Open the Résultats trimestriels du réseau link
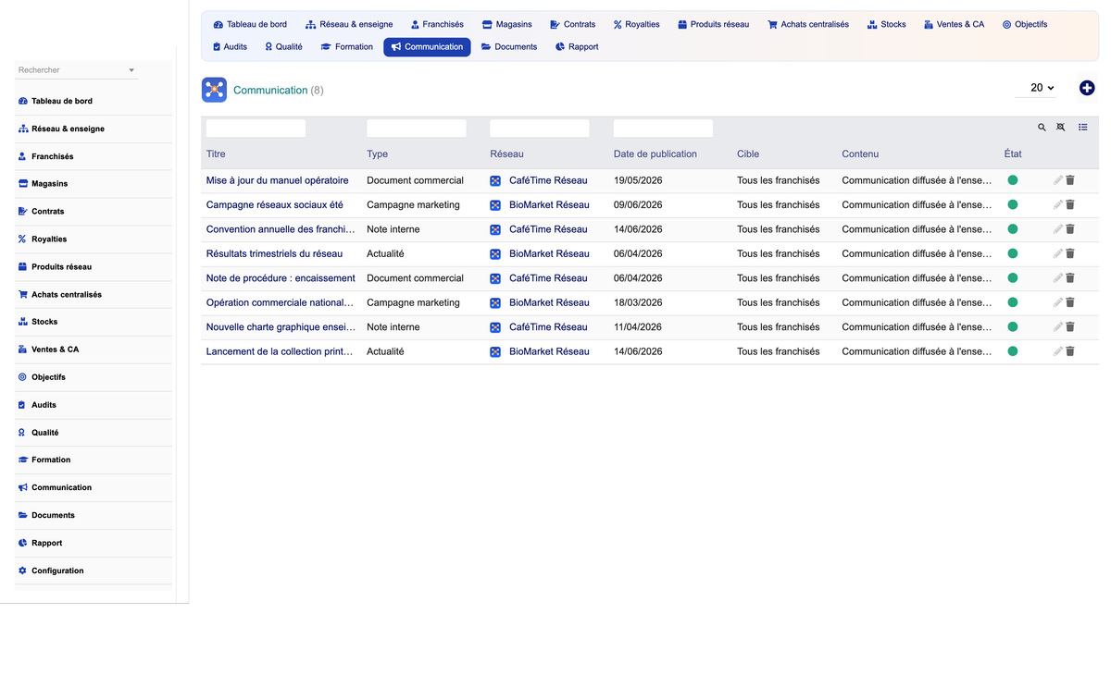The image size is (1111, 687). click(x=274, y=253)
